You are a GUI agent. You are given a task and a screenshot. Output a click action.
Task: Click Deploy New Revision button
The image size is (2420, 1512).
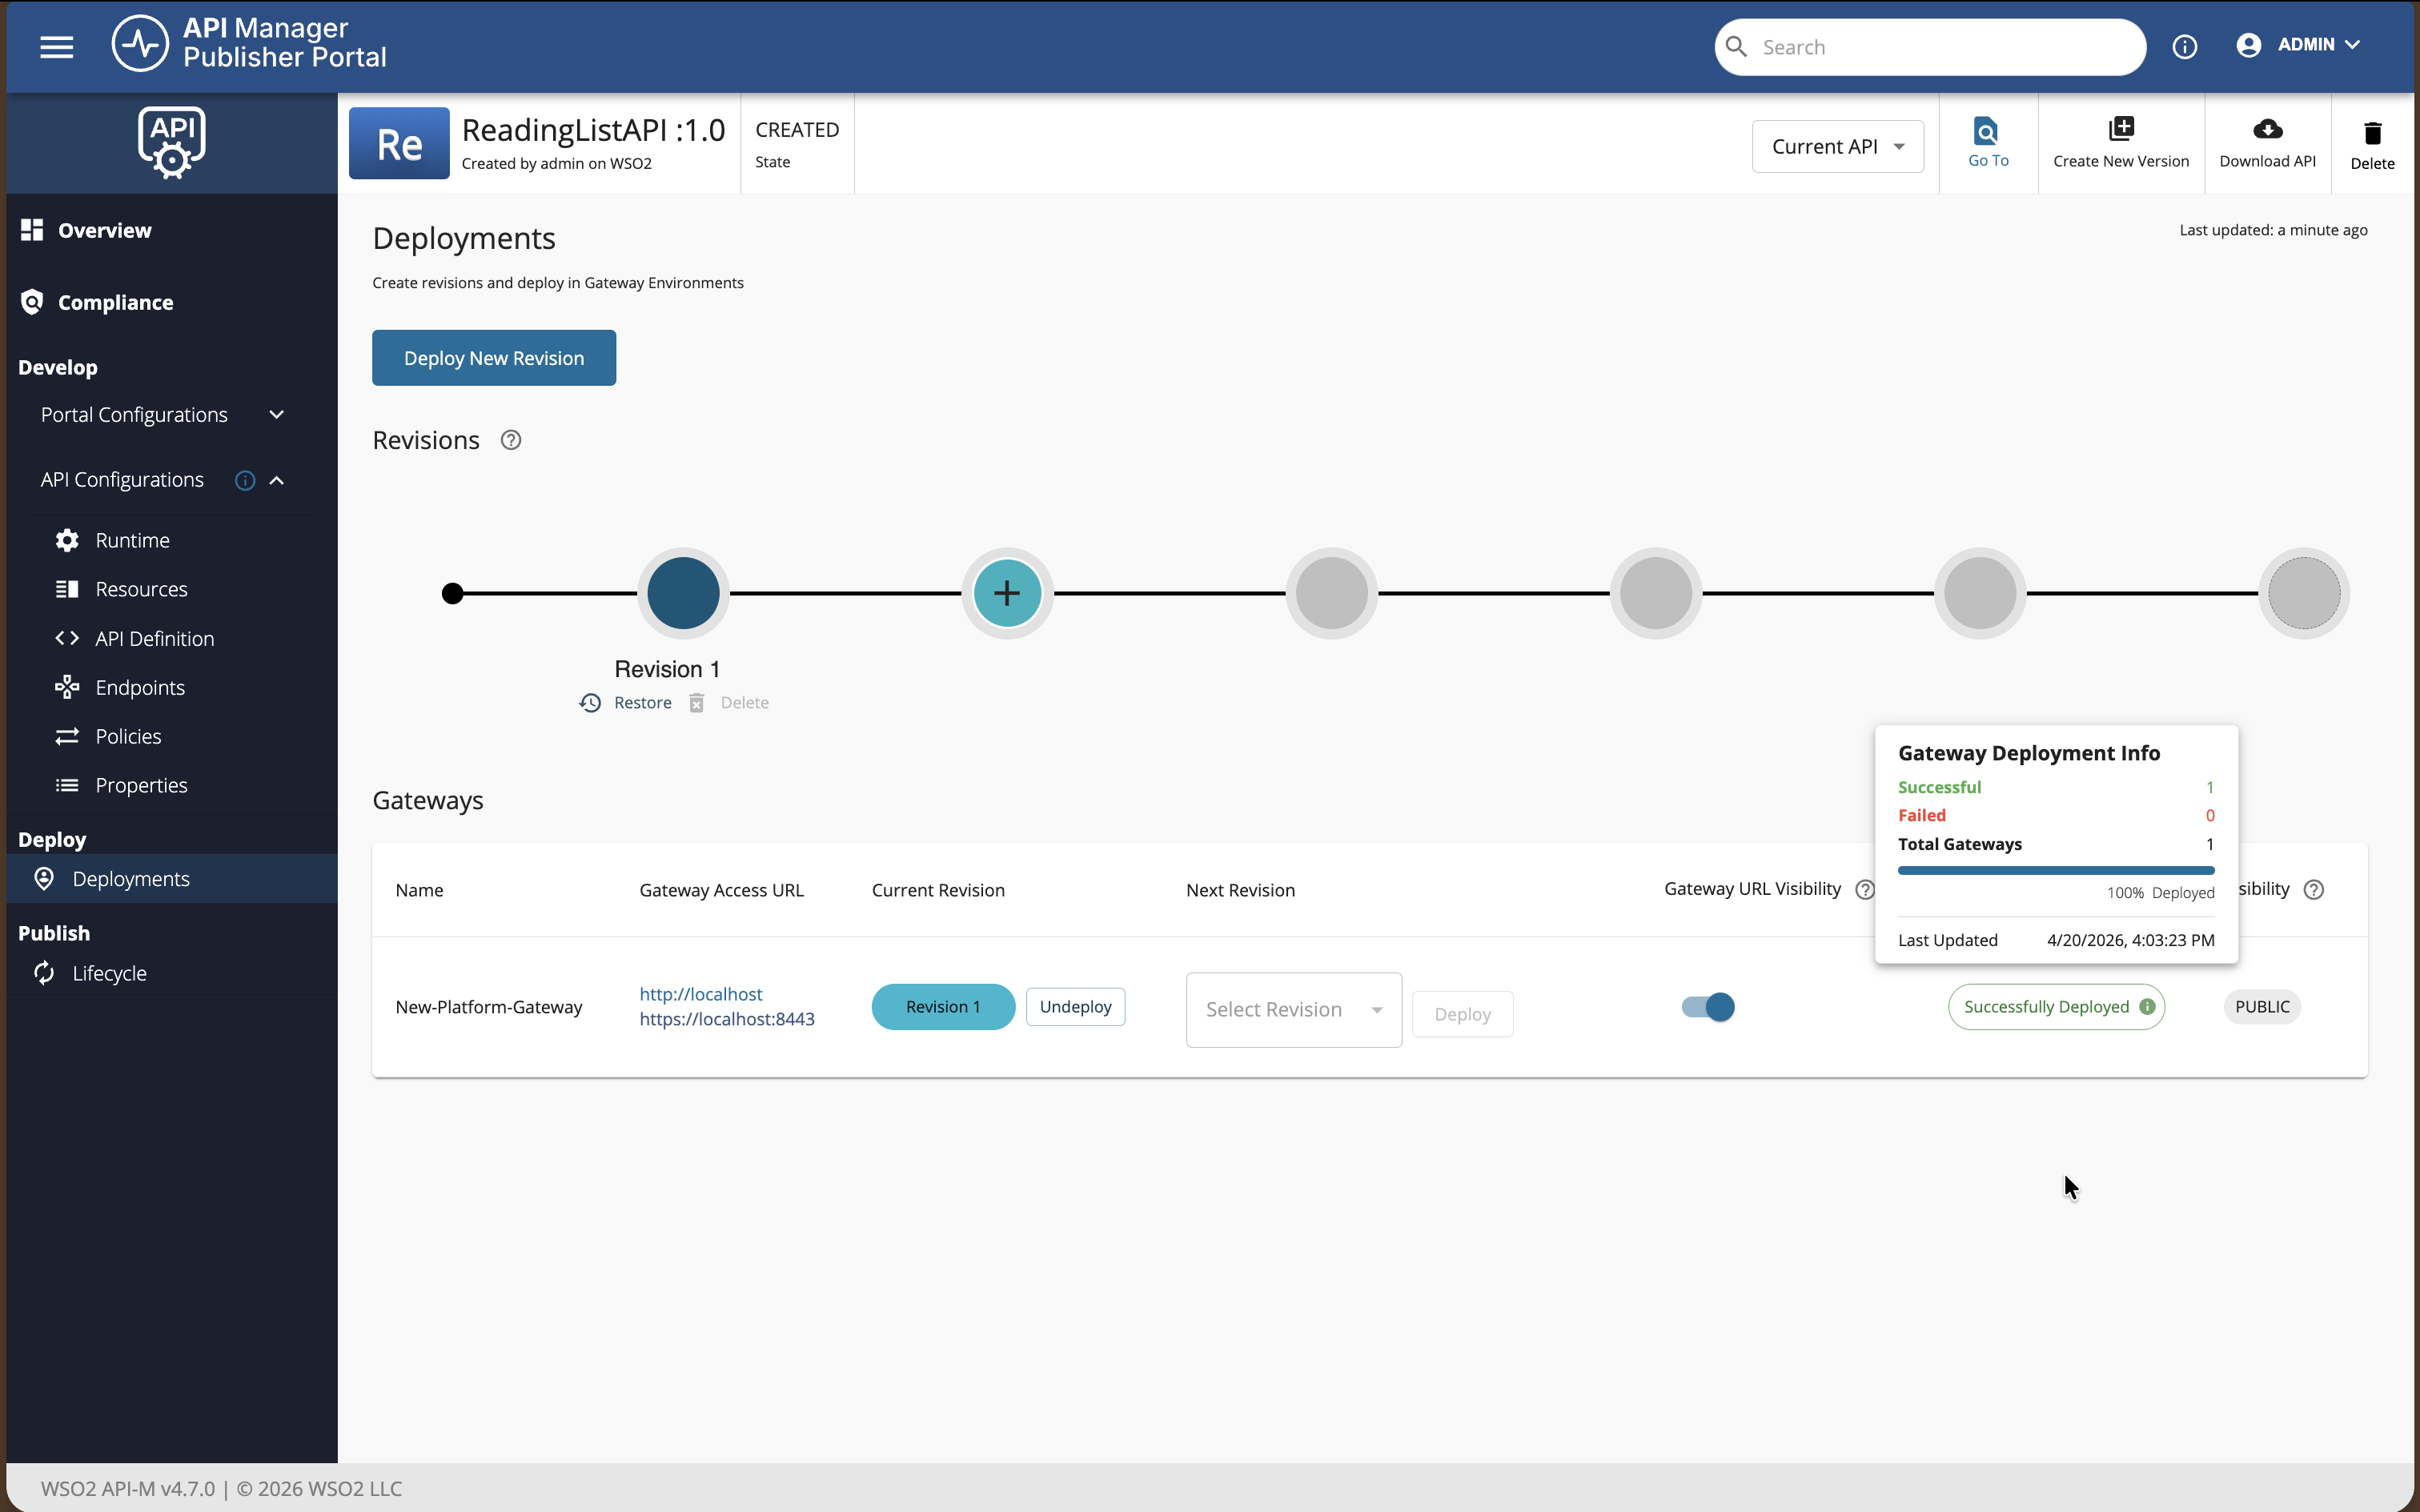click(494, 358)
